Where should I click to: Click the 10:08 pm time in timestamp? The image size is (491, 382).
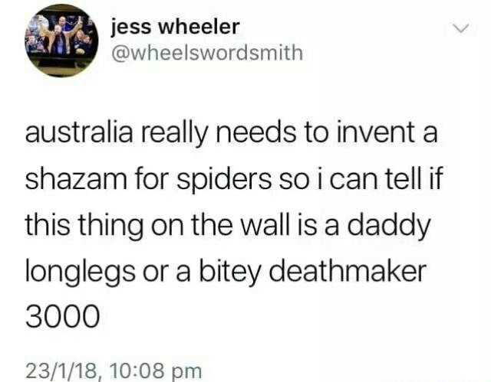[156, 371]
